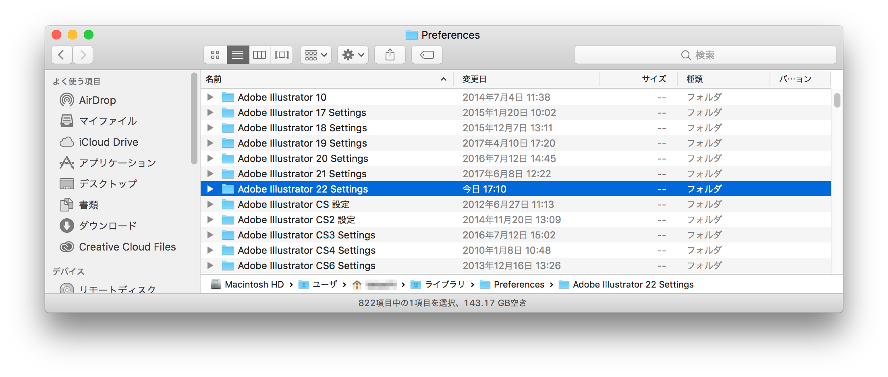Click the Adobe Illustrator 22 Settings row name
This screenshot has width=888, height=377.
tap(303, 189)
